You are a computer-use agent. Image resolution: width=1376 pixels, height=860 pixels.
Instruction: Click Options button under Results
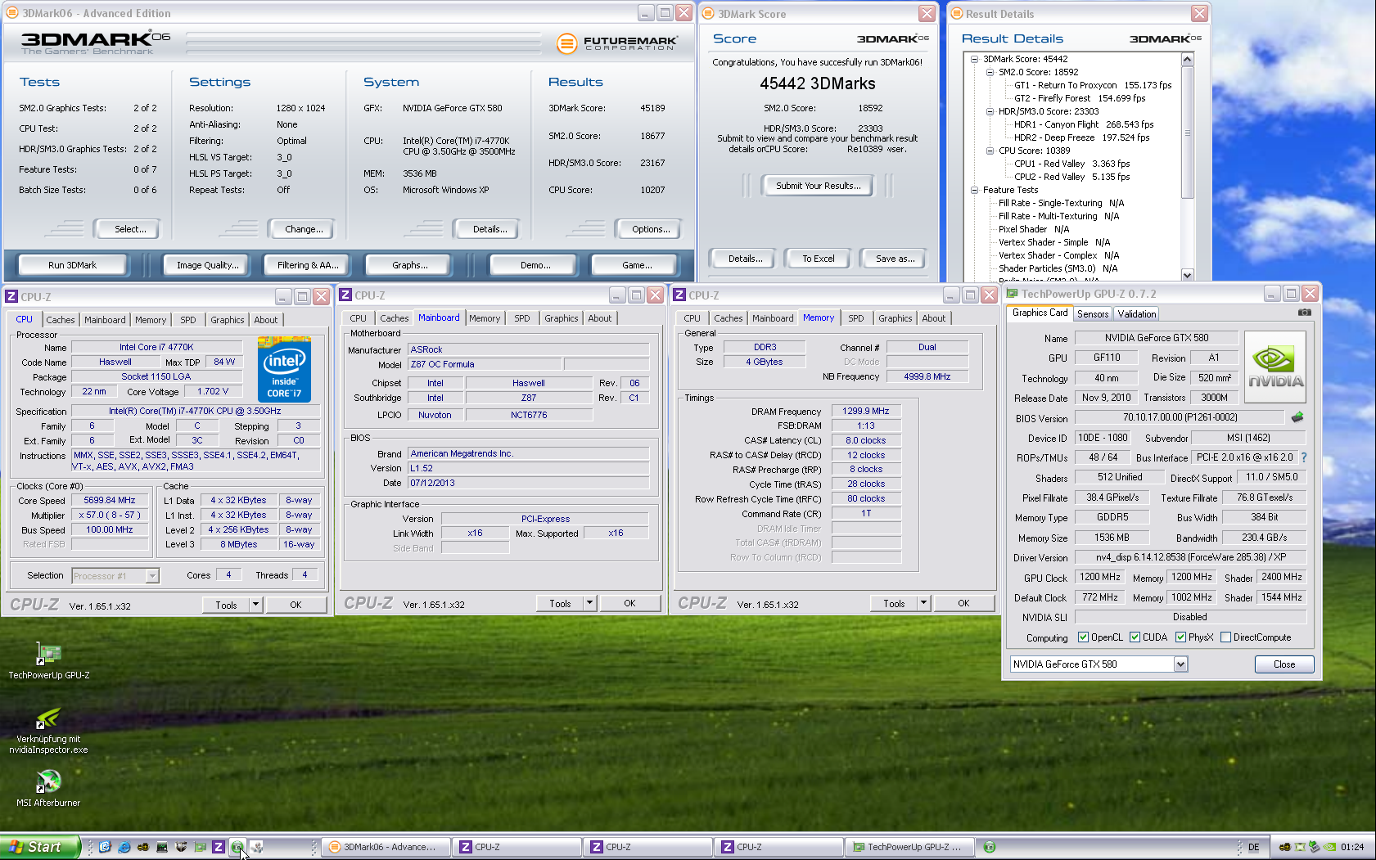650,229
